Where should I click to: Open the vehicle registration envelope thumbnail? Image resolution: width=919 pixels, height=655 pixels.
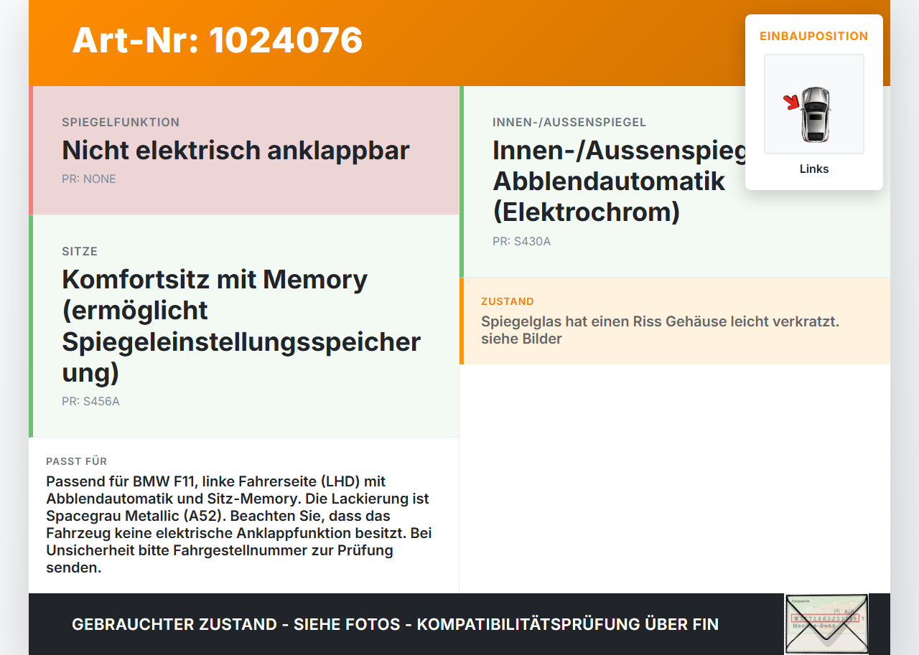click(826, 623)
